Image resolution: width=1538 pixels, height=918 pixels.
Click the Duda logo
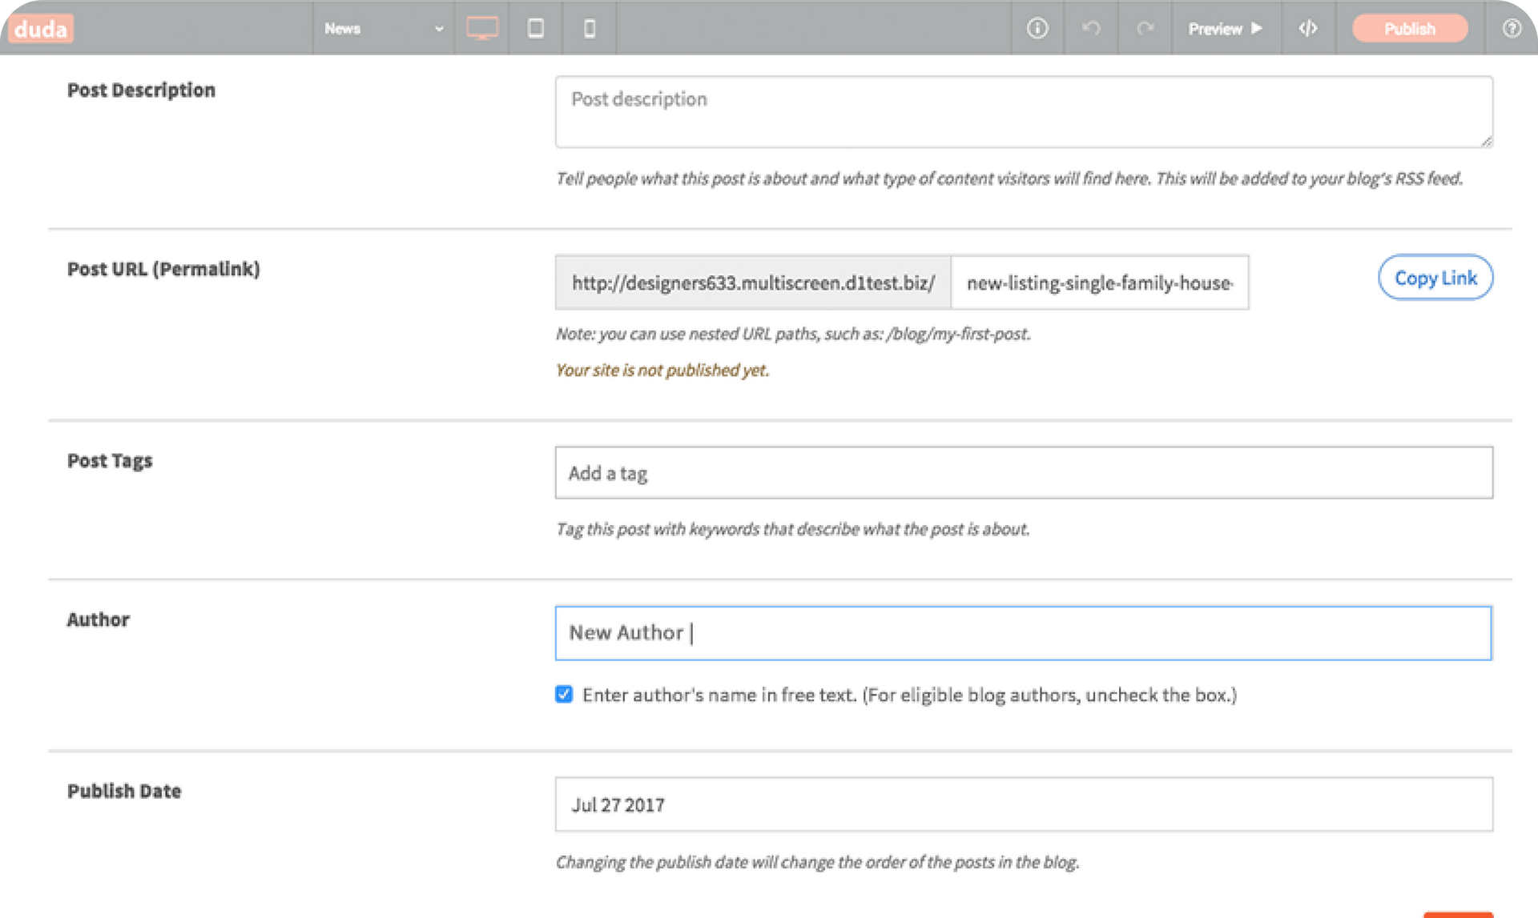(41, 29)
